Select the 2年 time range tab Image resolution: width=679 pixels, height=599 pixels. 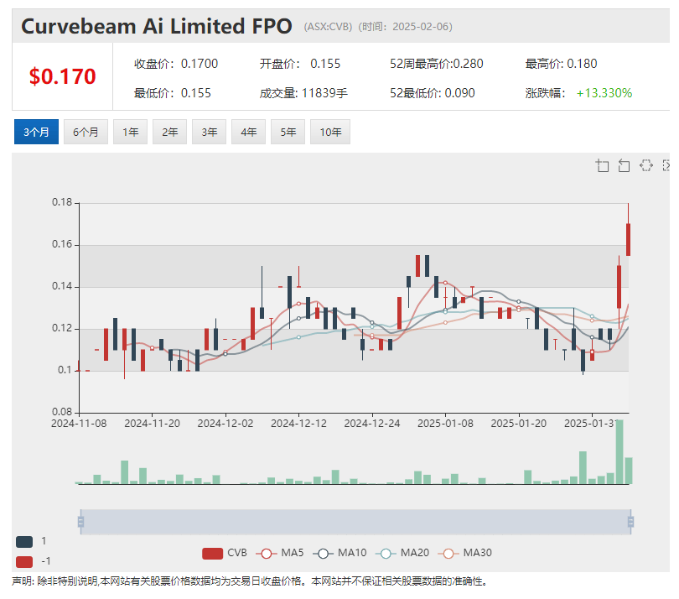point(169,132)
